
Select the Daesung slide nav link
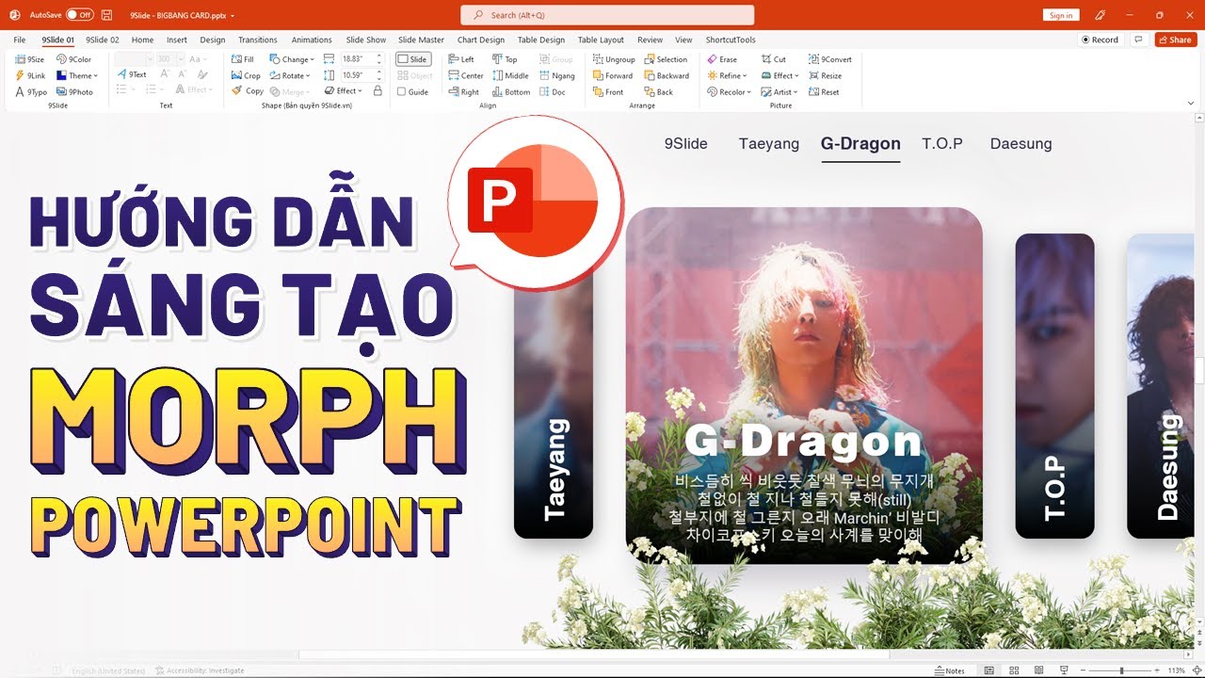pyautogui.click(x=1020, y=144)
